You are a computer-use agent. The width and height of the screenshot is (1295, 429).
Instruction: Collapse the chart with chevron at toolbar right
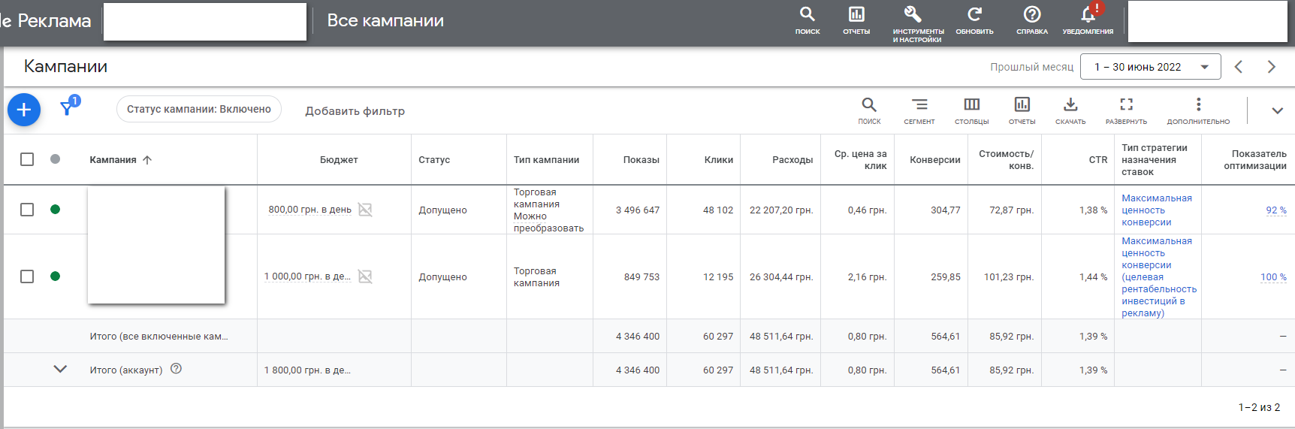point(1277,110)
